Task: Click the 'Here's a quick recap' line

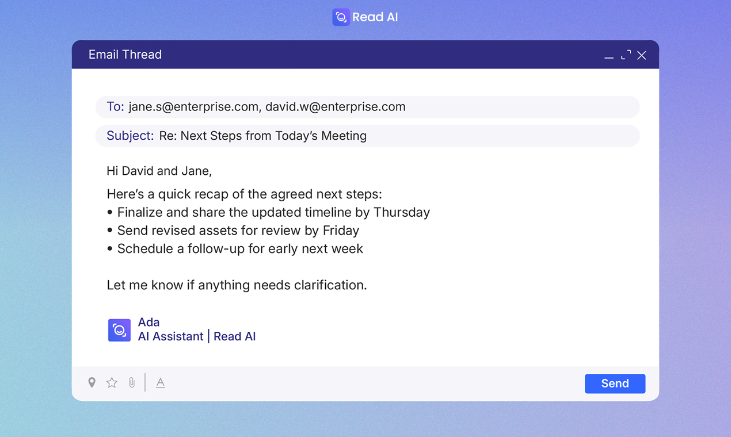Action: click(x=244, y=194)
